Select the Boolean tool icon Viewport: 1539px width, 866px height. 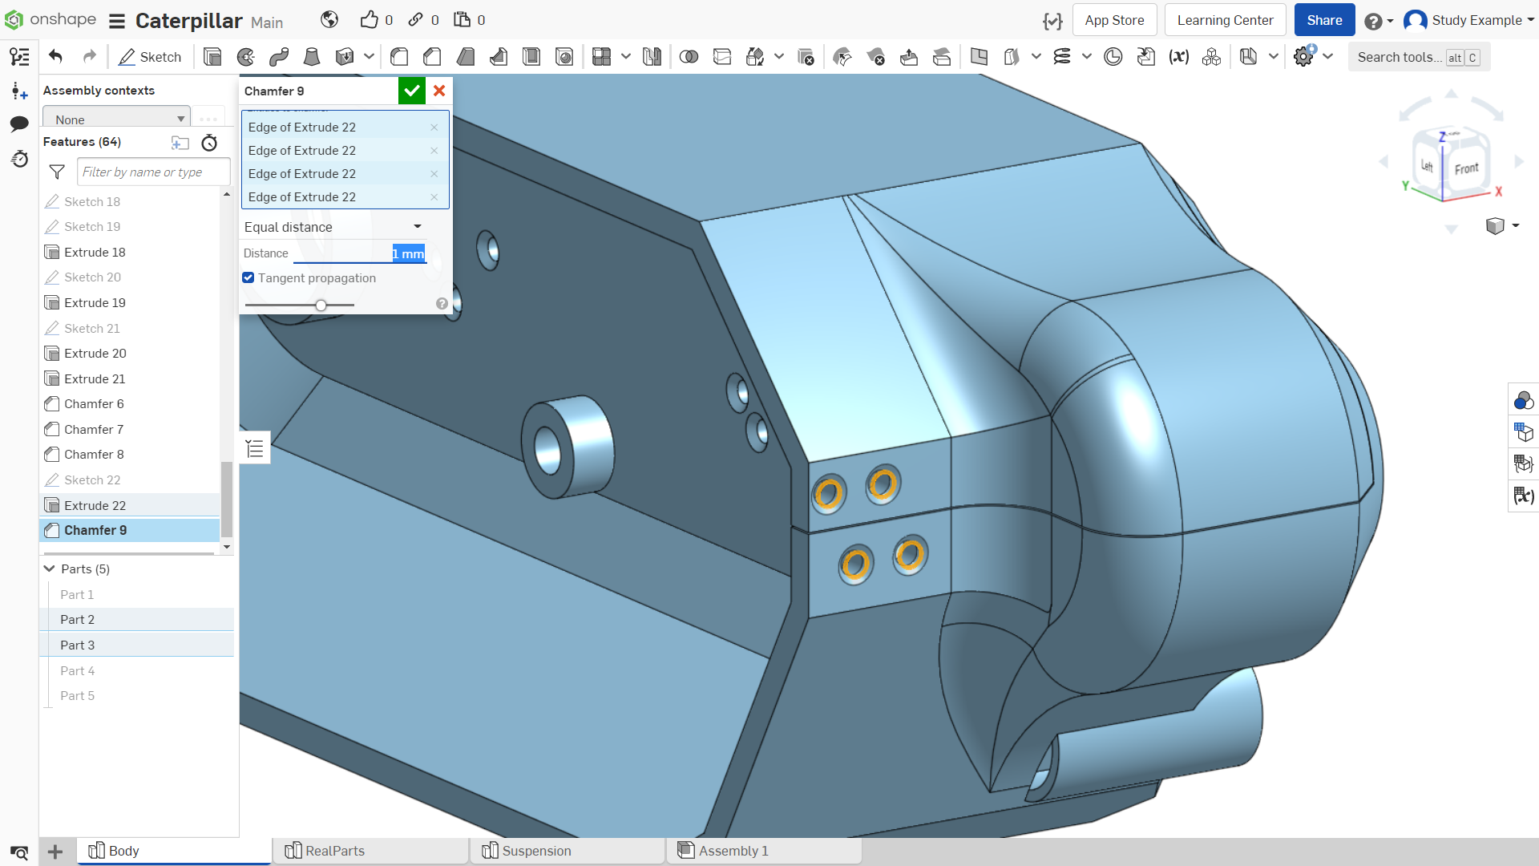click(689, 57)
